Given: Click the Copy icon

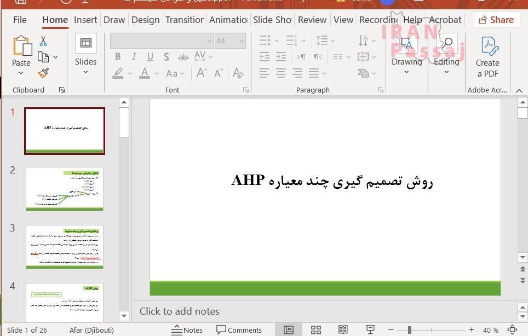Looking at the screenshot, I should (x=43, y=57).
